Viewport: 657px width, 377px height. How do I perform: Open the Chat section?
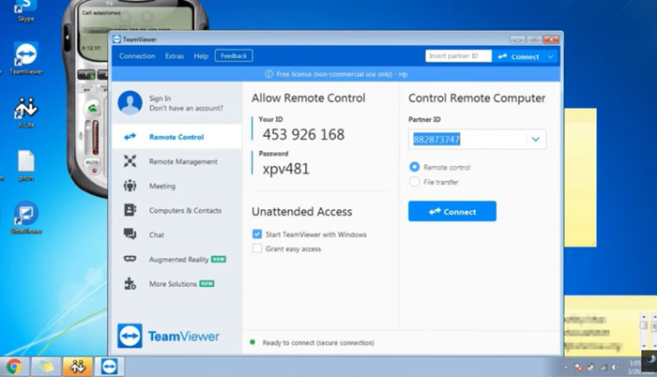130,234
